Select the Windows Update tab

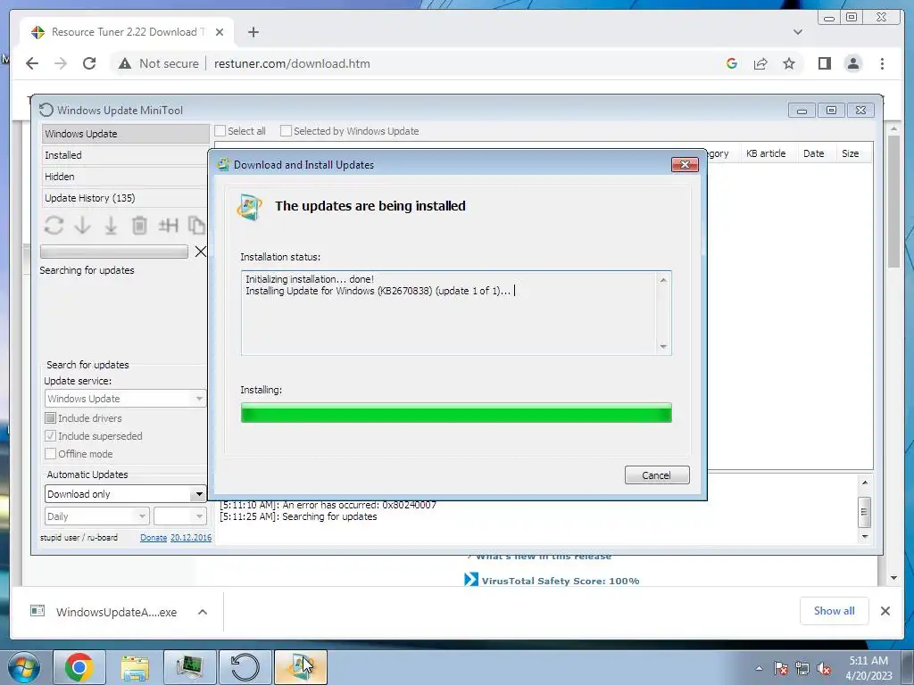click(125, 134)
